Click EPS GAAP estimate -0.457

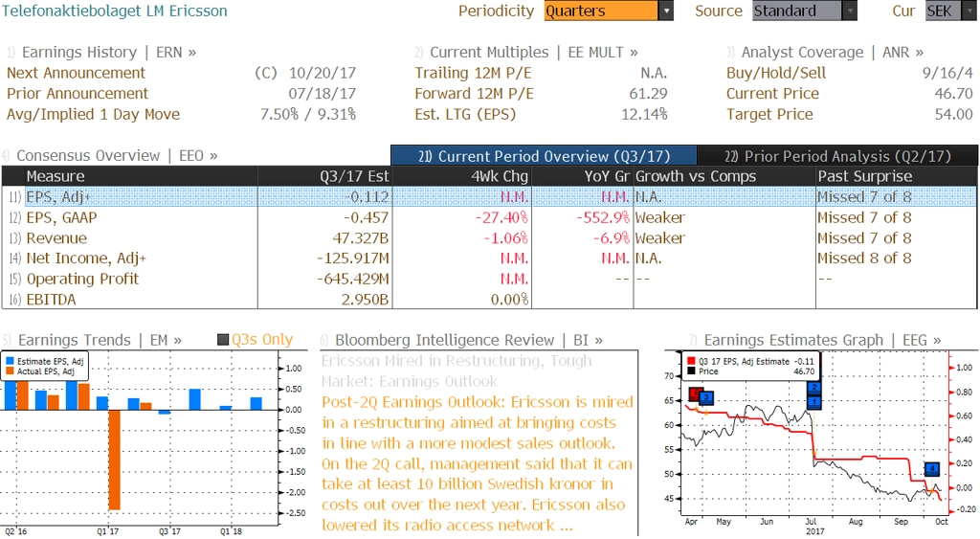coord(366,217)
